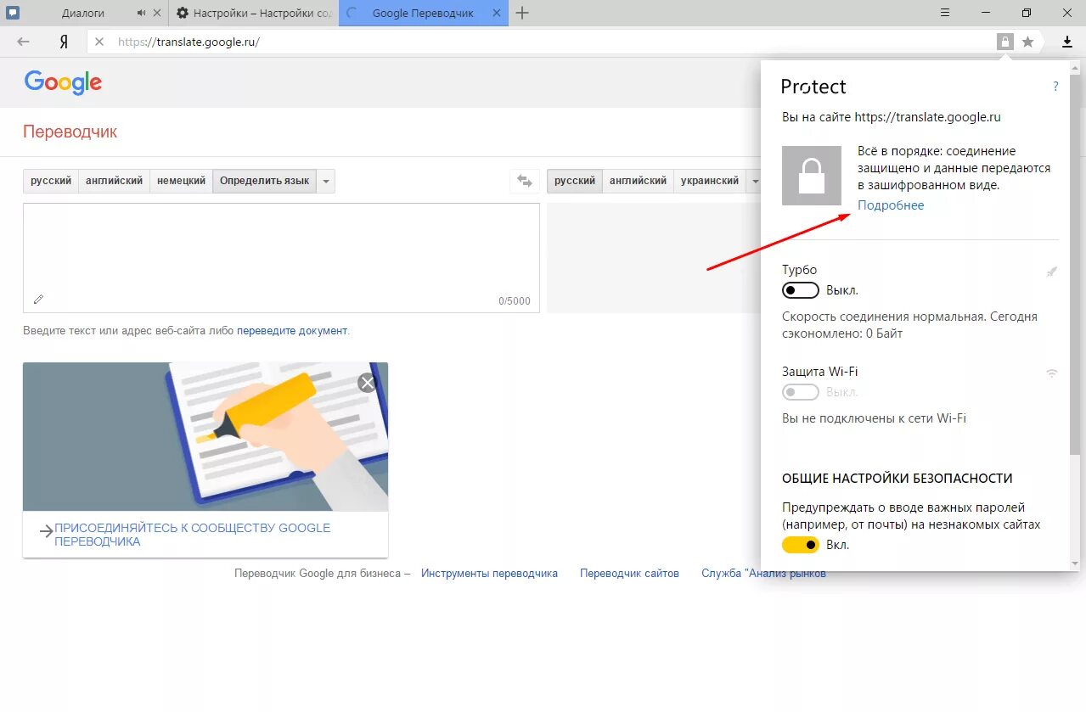Screen dimensions: 1086x712
Task: Switch to the Настройки tab
Action: 253,13
